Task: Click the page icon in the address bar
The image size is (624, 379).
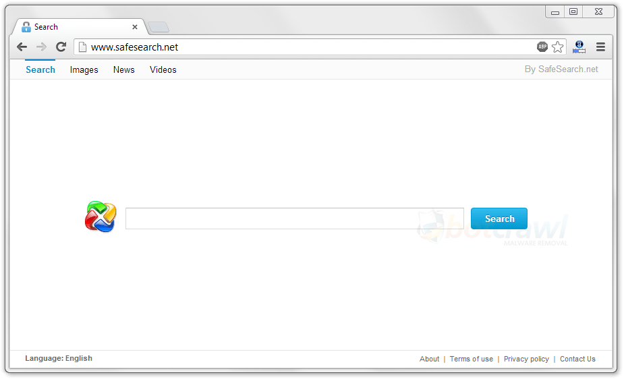Action: coord(82,47)
